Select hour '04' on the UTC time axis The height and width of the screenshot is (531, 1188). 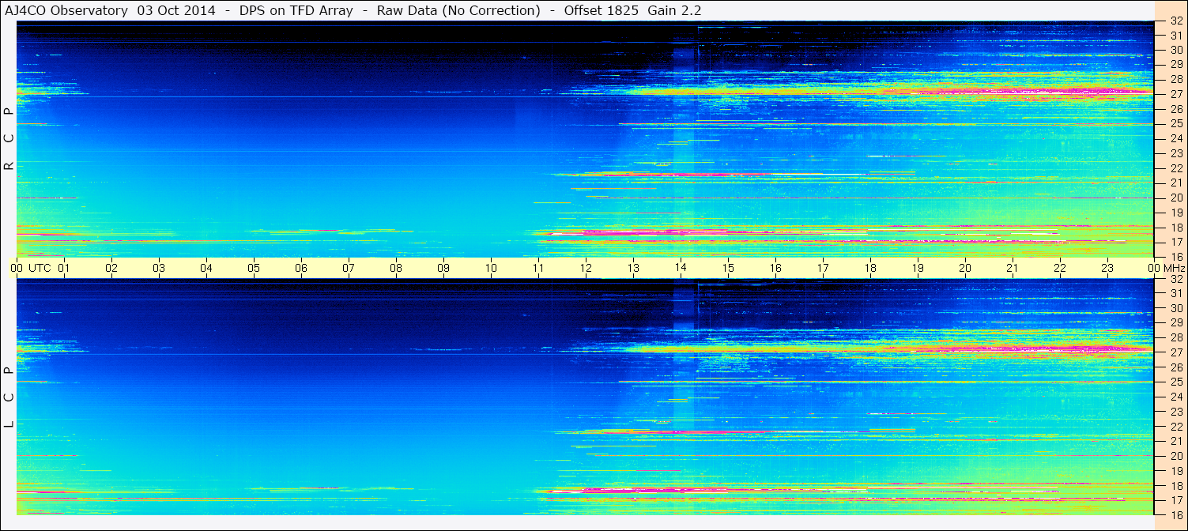pyautogui.click(x=206, y=268)
